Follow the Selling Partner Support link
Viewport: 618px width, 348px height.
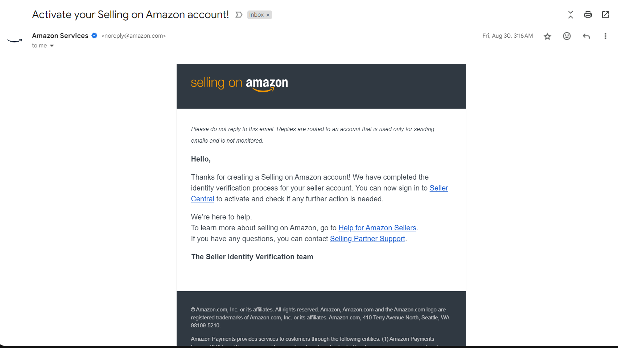pos(367,239)
